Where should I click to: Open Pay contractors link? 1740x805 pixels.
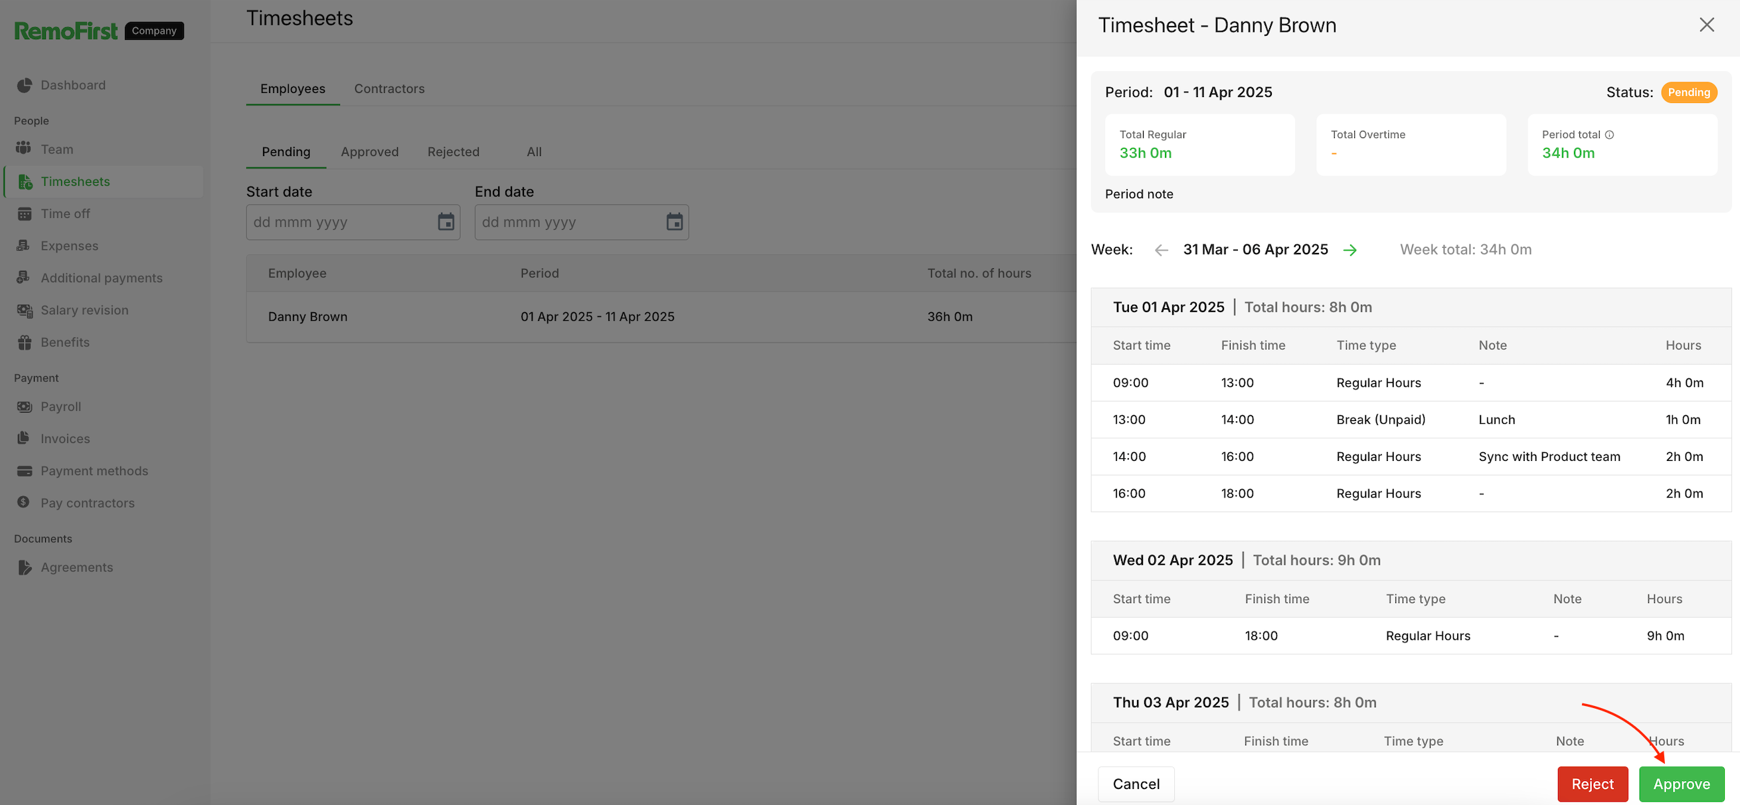[x=87, y=503]
